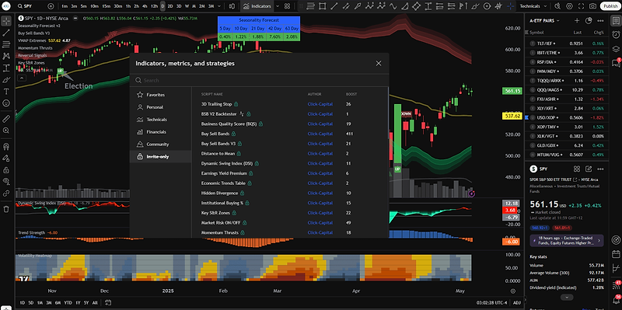Select the crosshair cursor tool in left toolbar
This screenshot has width=622, height=310.
[6, 21]
